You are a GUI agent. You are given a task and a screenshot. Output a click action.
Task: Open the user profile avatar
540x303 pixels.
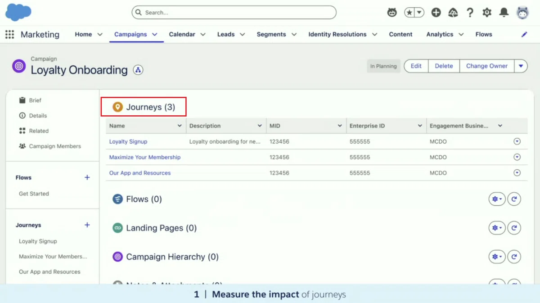(x=522, y=13)
